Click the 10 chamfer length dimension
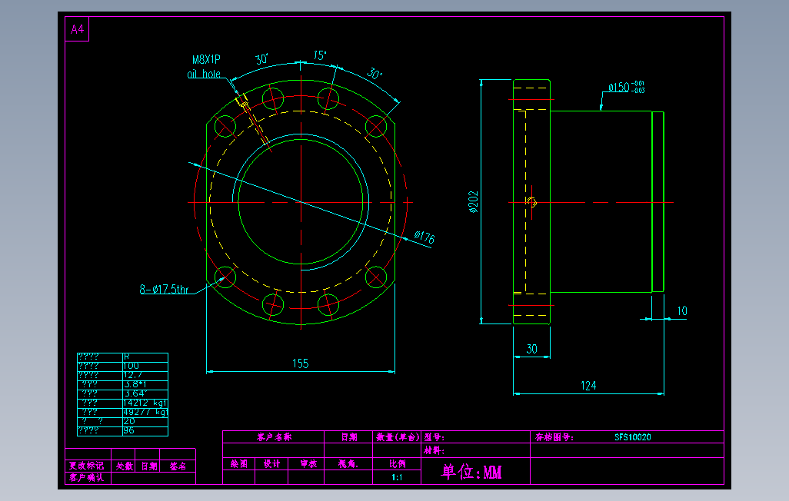The height and width of the screenshot is (501, 789). (682, 311)
